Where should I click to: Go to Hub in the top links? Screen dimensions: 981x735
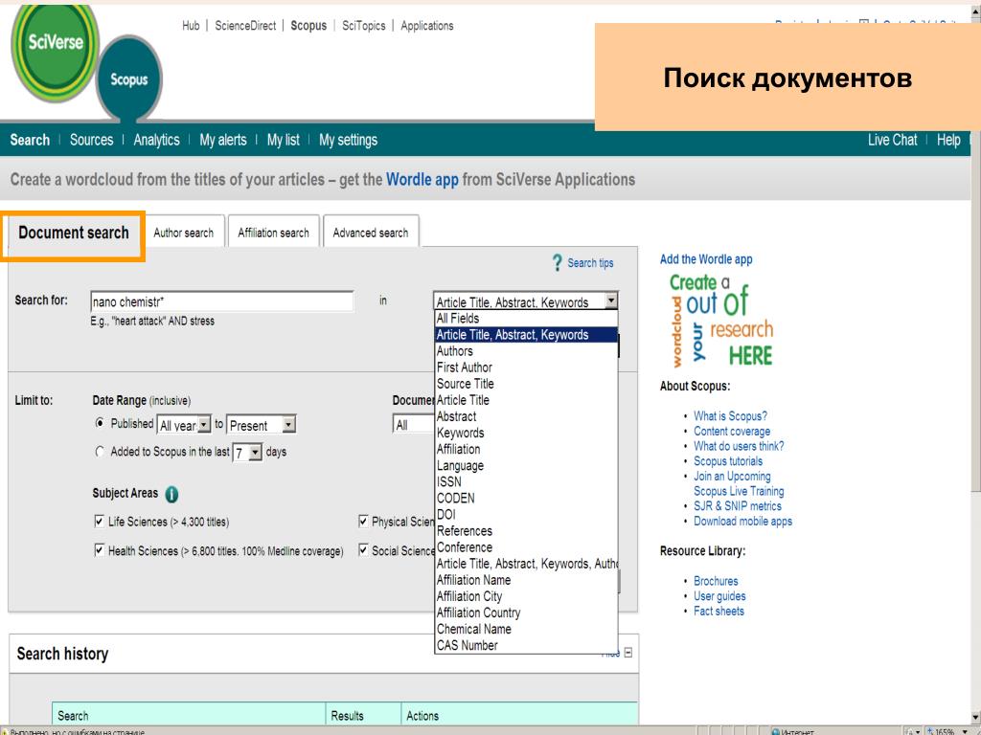pyautogui.click(x=191, y=26)
